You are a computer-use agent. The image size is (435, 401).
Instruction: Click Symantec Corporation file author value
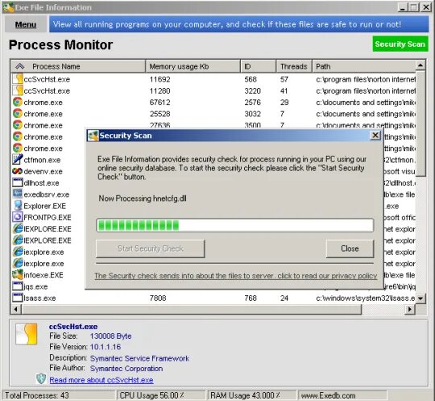coord(126,369)
